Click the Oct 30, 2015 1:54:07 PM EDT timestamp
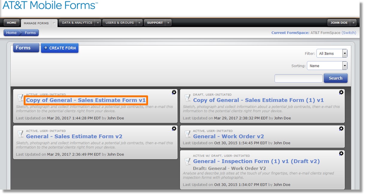The height and width of the screenshot is (195, 365). (241, 185)
